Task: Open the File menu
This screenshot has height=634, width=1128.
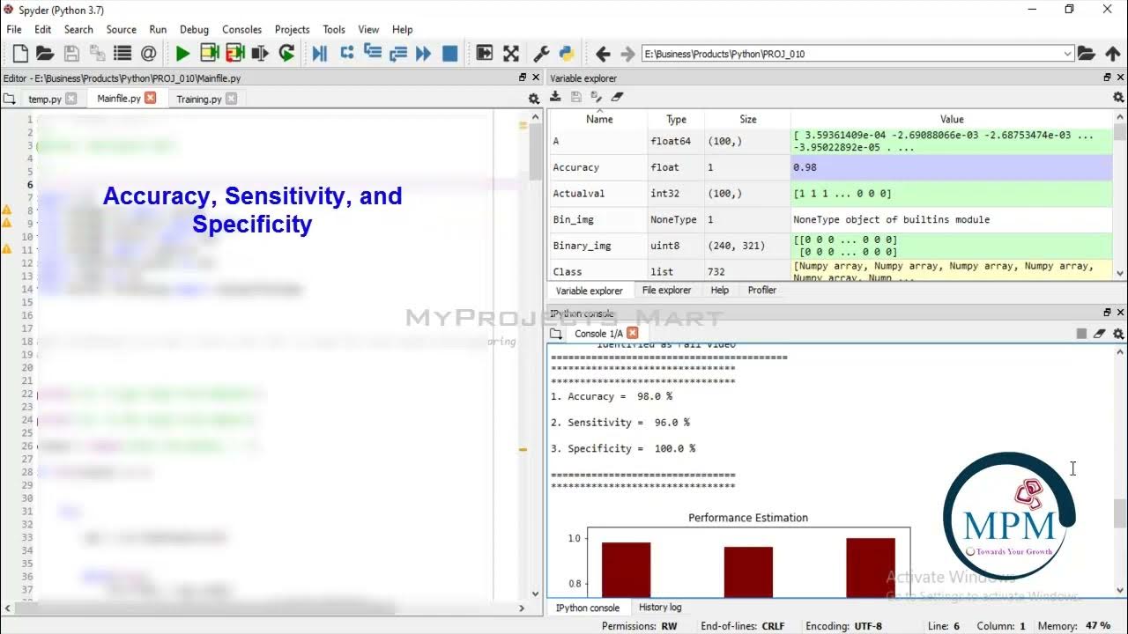Action: tap(14, 29)
